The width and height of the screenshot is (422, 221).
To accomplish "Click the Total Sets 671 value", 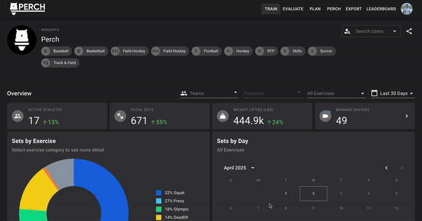I will [x=139, y=121].
